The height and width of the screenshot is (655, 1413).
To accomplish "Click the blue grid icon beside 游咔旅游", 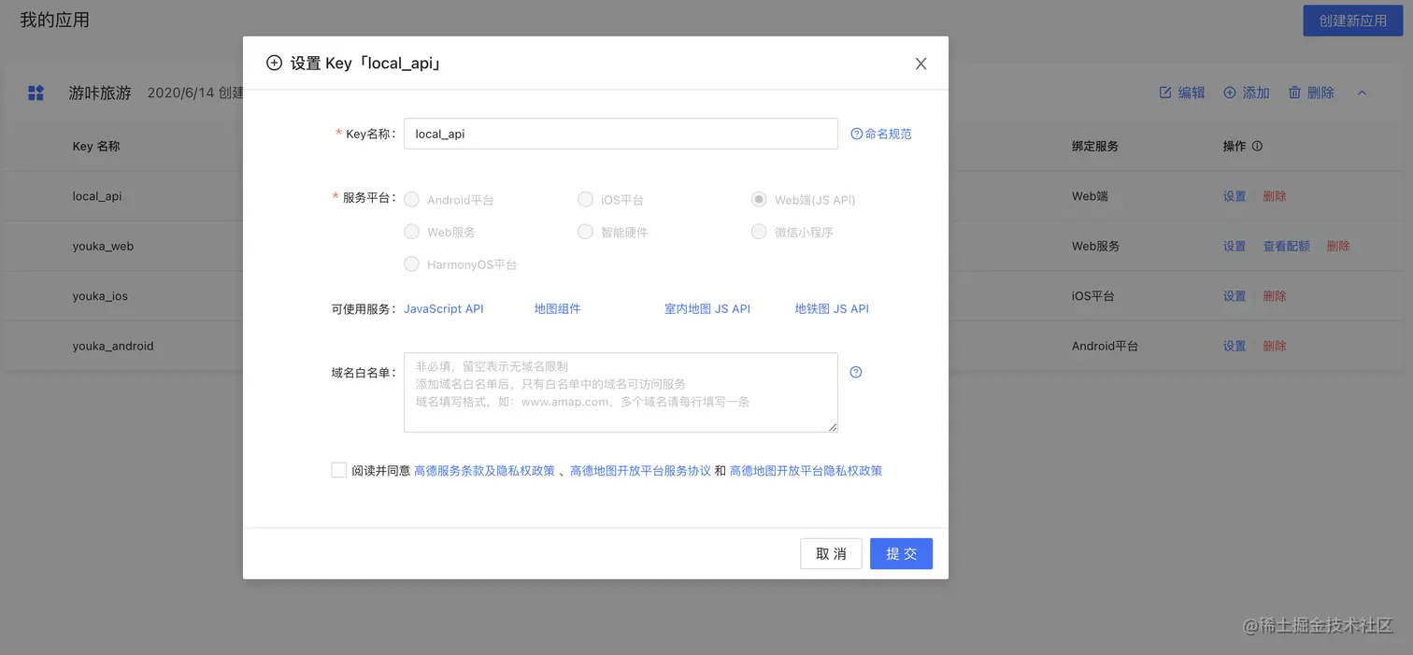I will coord(36,93).
